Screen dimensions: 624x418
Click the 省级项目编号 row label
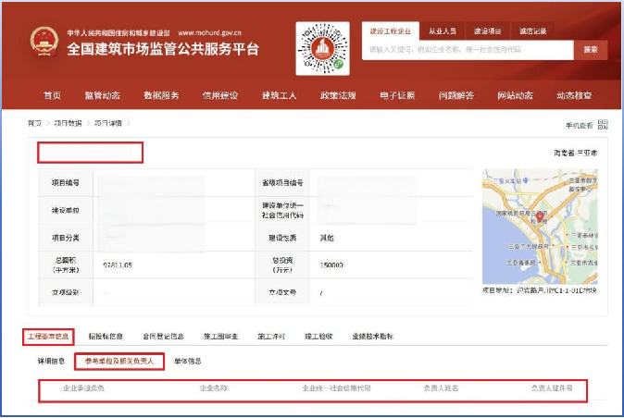[x=282, y=183]
